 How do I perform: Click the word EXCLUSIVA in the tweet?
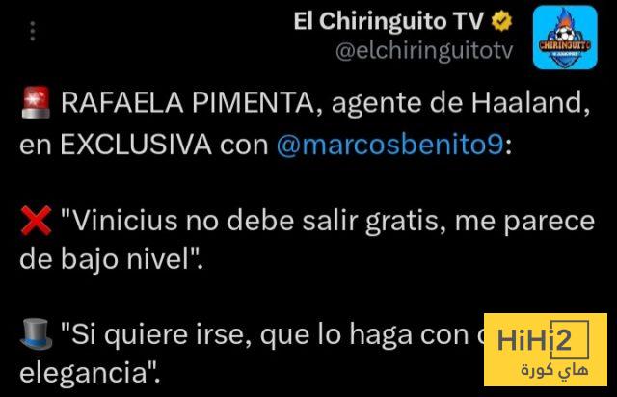(x=136, y=145)
